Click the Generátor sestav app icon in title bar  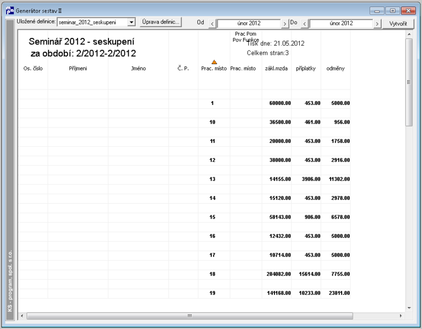10,11
